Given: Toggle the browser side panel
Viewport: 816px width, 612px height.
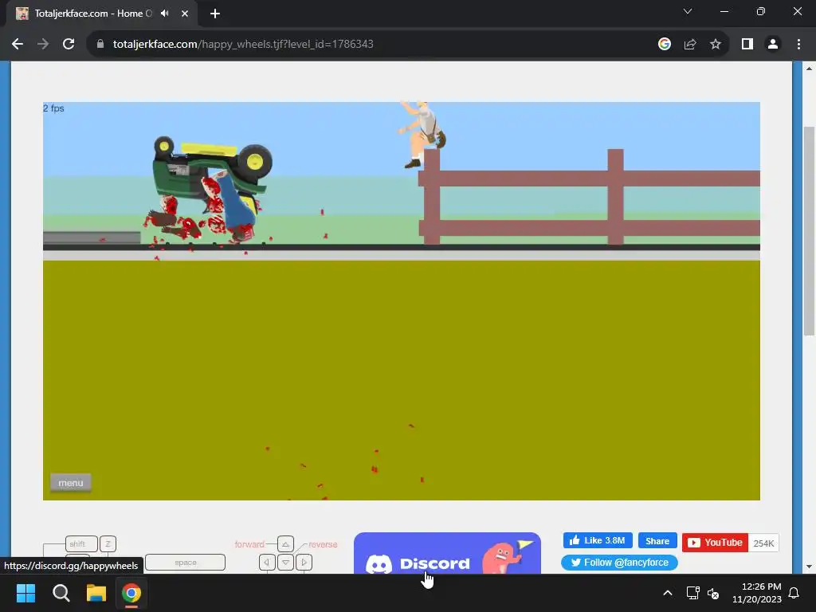Looking at the screenshot, I should [x=747, y=45].
